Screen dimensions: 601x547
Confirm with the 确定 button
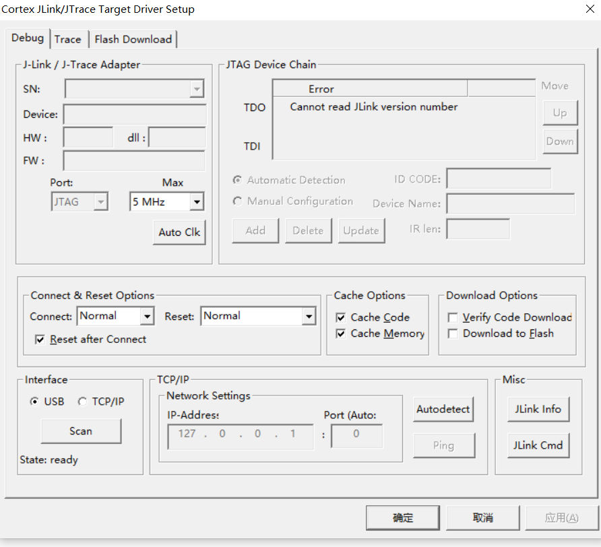403,518
